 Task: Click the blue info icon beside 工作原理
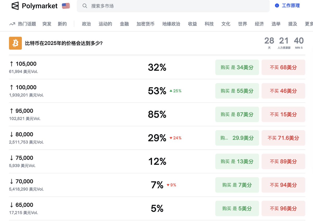277,5
